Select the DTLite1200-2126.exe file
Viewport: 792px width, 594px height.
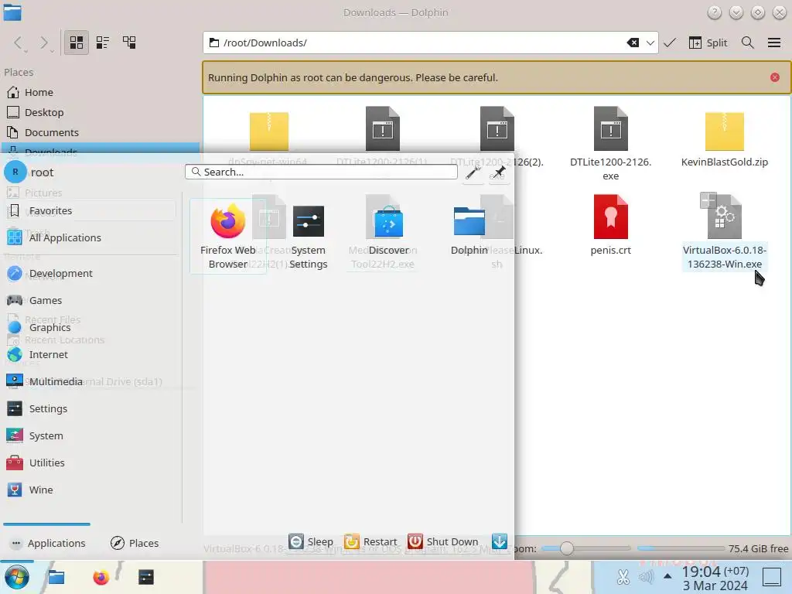(x=611, y=143)
